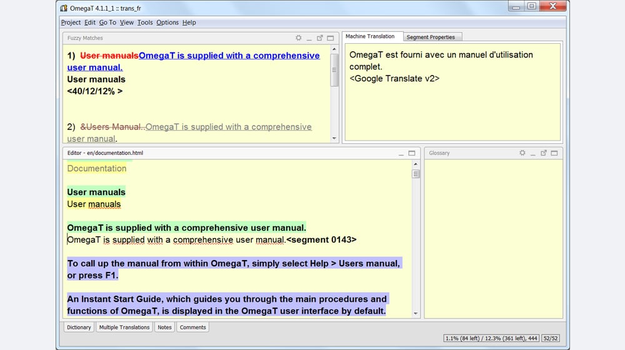The height and width of the screenshot is (350, 625).
Task: Undock the Glossary pane
Action: coord(544,152)
